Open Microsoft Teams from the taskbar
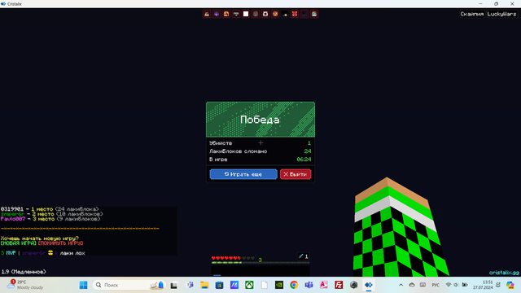Image resolution: width=521 pixels, height=293 pixels. click(x=309, y=285)
